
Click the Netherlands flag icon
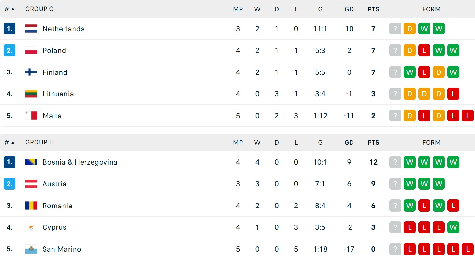31,29
